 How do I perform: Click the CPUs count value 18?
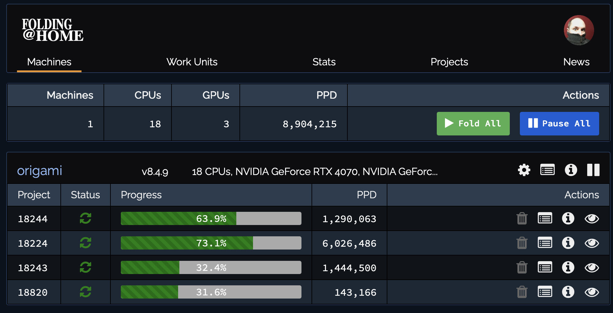click(x=155, y=124)
